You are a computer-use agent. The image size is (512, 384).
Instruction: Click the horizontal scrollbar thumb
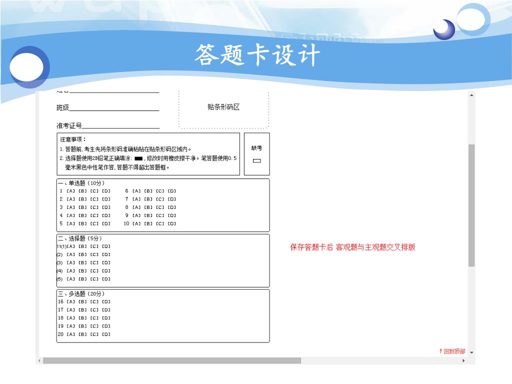click(172, 361)
